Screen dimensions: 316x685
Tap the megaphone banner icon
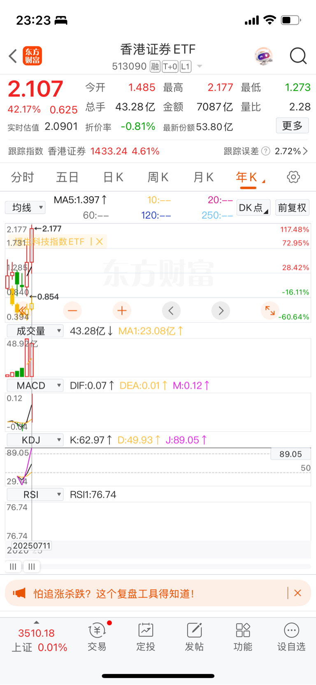tap(19, 593)
